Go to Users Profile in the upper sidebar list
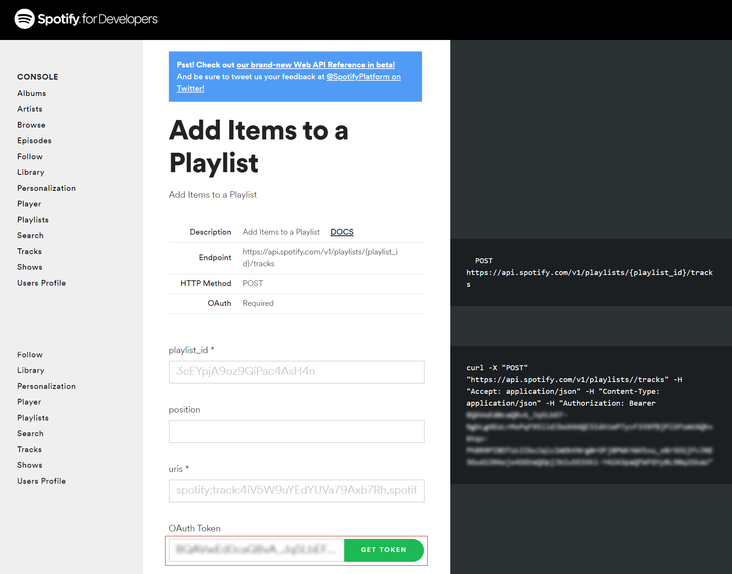 (x=42, y=283)
